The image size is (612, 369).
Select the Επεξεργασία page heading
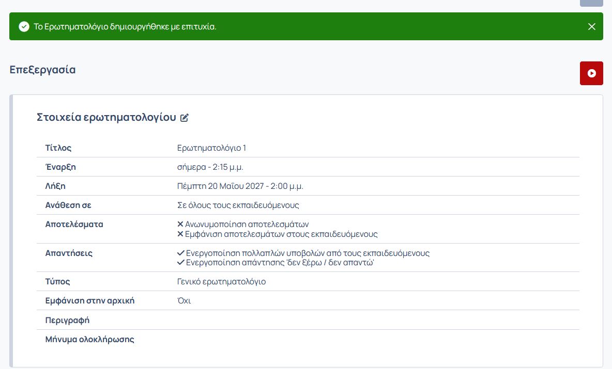pyautogui.click(x=42, y=70)
